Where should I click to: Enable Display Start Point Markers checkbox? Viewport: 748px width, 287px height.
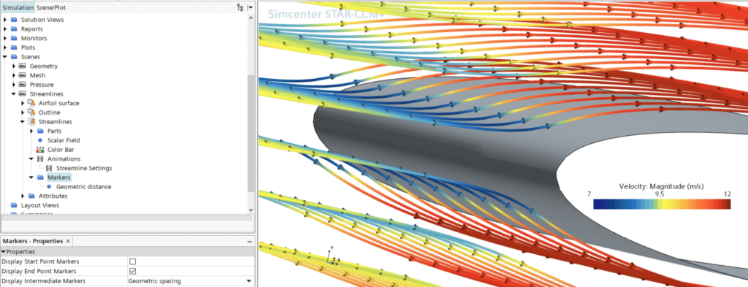click(x=133, y=261)
